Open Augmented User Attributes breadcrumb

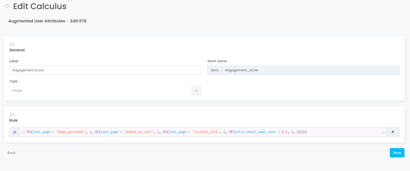37,21
